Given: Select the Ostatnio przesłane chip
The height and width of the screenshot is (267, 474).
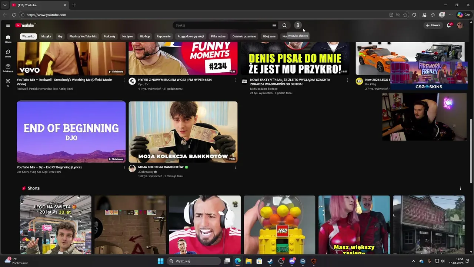Looking at the screenshot, I should click(244, 36).
